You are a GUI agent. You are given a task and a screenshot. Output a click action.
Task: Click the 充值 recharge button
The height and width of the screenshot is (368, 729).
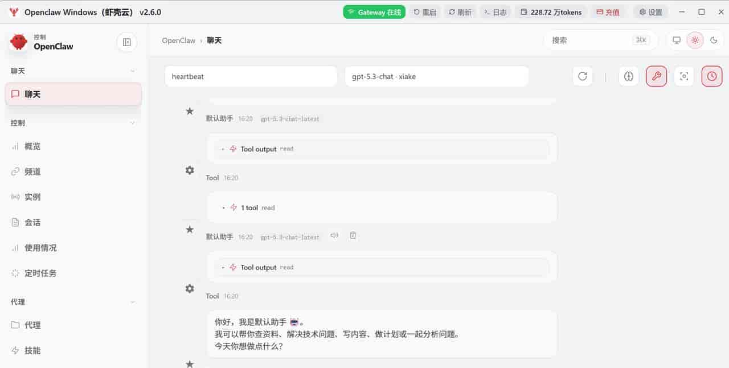(608, 12)
